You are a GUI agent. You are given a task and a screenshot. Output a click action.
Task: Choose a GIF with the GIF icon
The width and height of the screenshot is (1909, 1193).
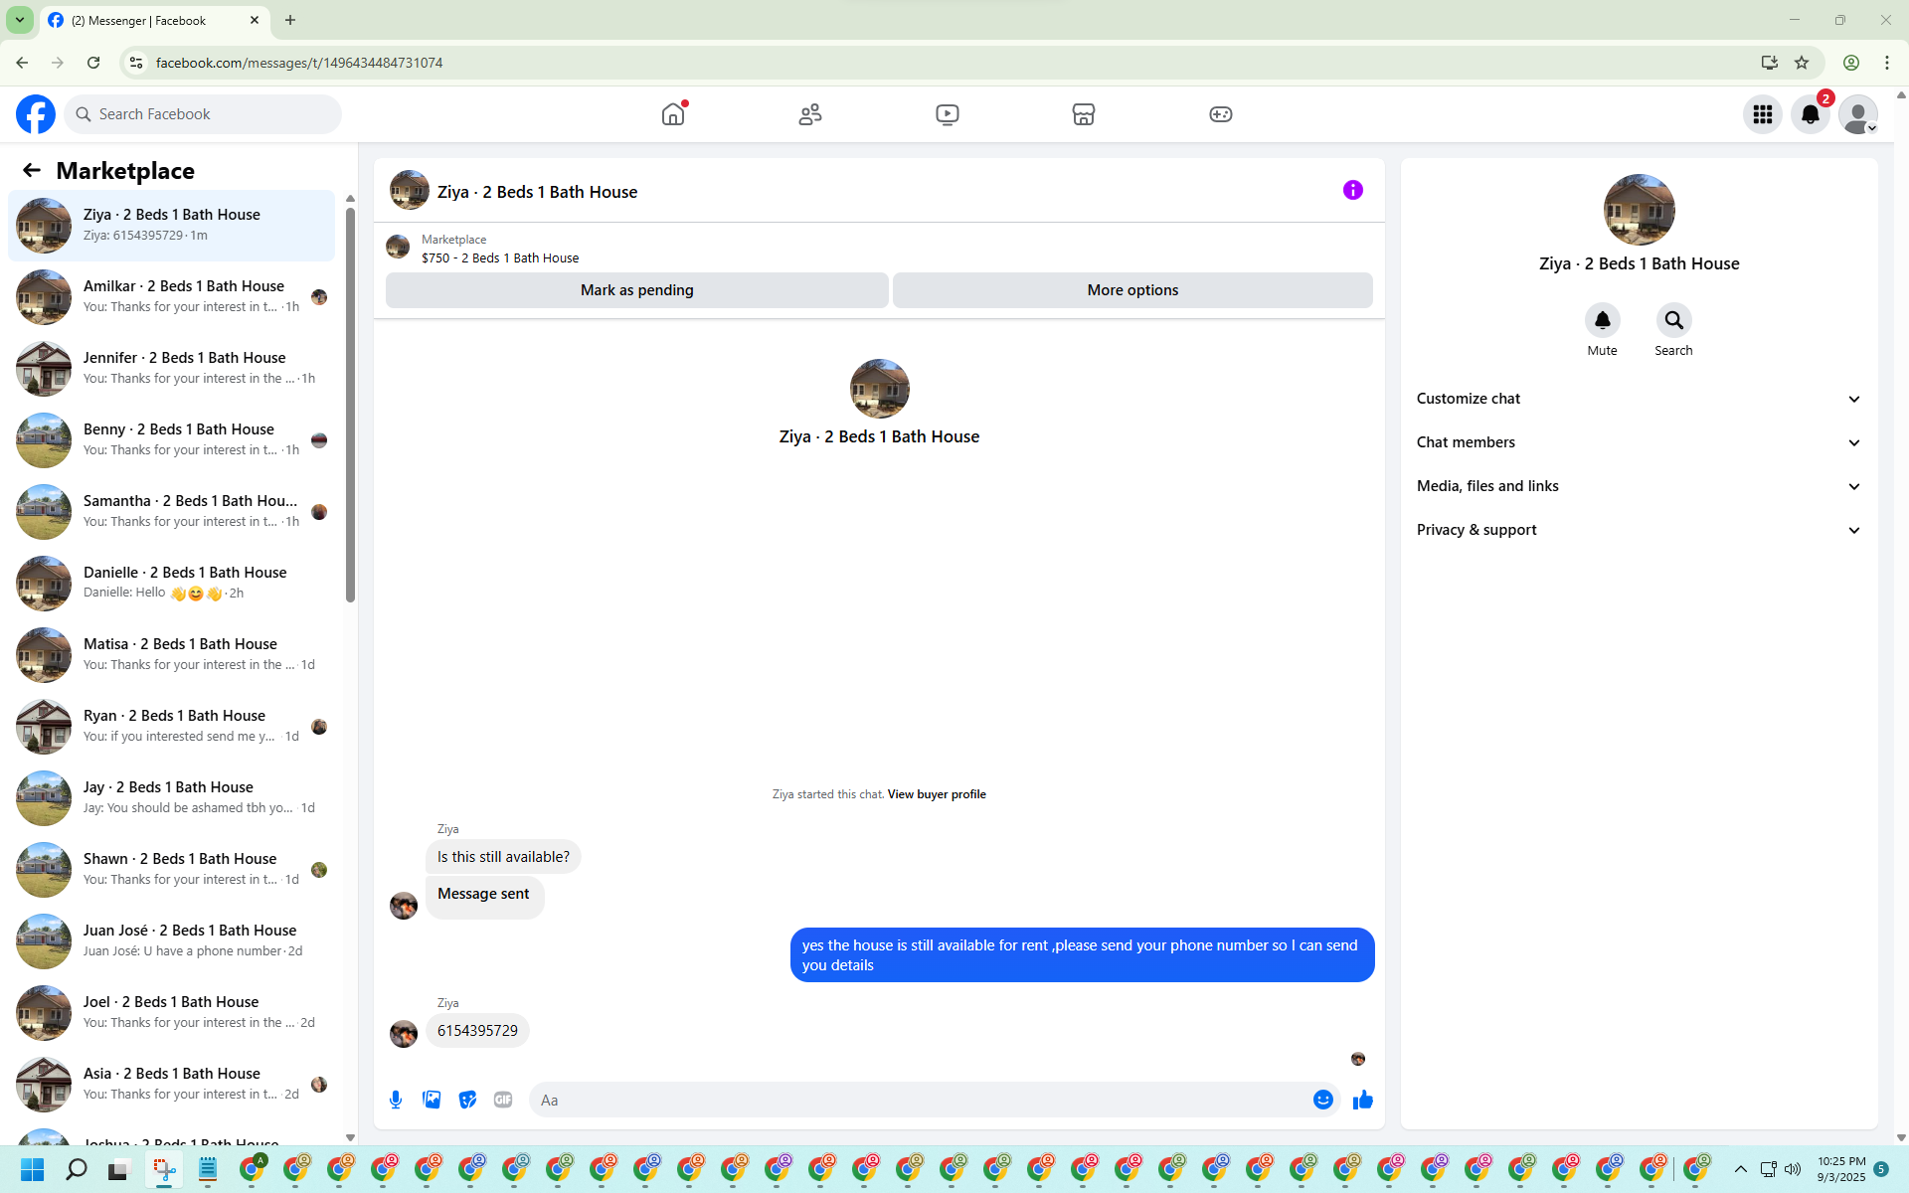click(x=503, y=1100)
